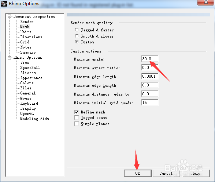The height and width of the screenshot is (182, 215).
Task: Open the Colors options page
Action: pyautogui.click(x=27, y=83)
